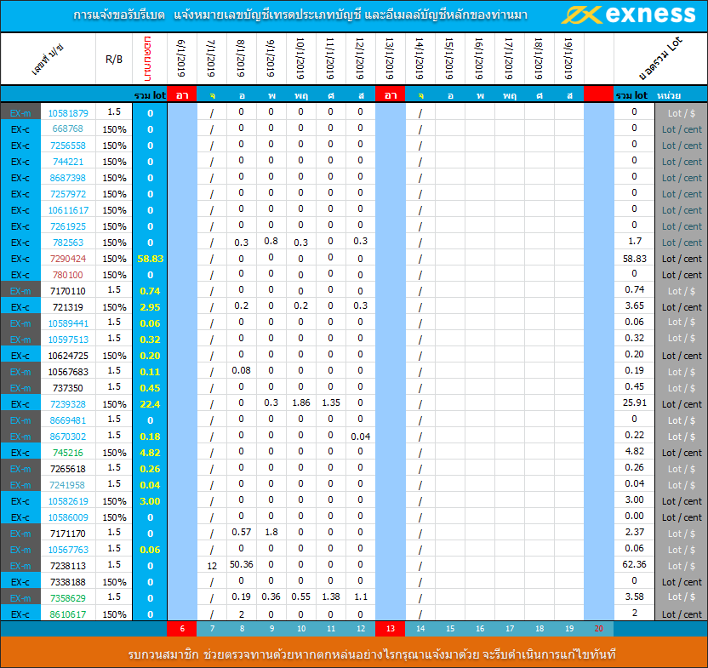This screenshot has height=668, width=708.
Task: Select account number 668768
Action: click(x=68, y=128)
